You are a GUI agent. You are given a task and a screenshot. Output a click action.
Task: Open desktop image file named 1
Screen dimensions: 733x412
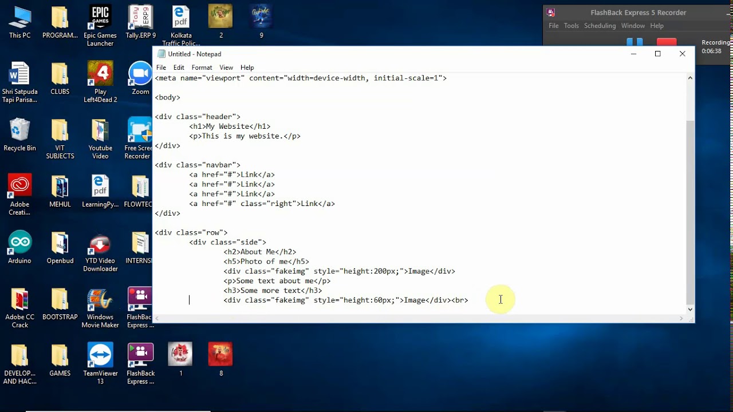(181, 360)
